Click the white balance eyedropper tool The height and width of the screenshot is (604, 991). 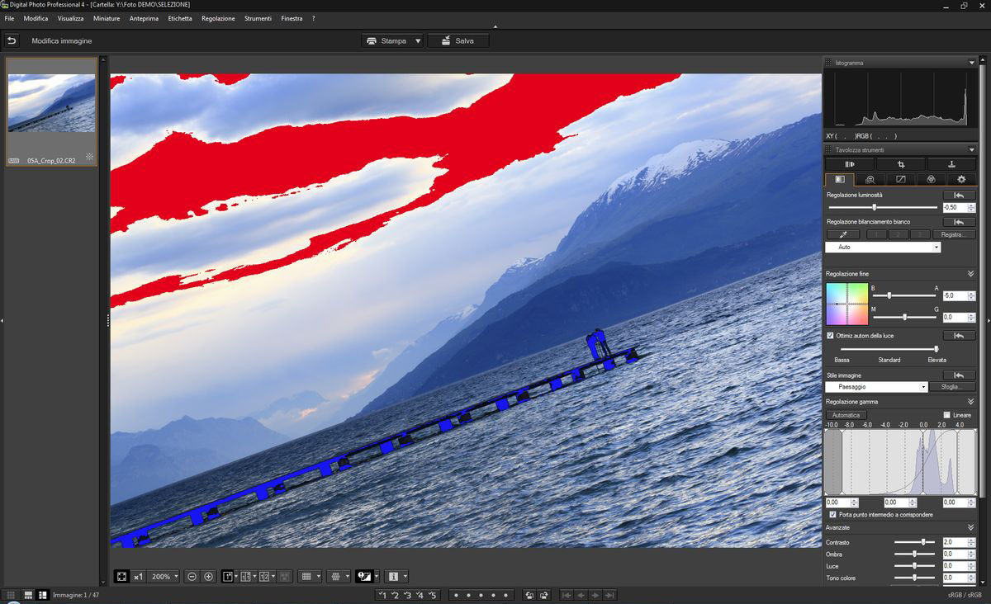tap(842, 234)
